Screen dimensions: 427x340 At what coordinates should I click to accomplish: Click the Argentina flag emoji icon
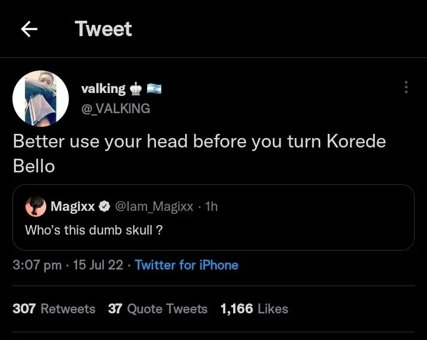coord(154,89)
